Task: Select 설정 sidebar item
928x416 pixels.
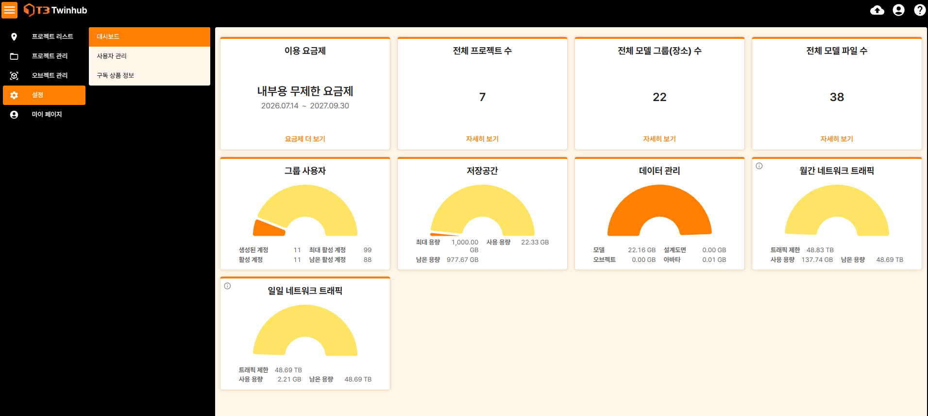Action: (x=44, y=95)
